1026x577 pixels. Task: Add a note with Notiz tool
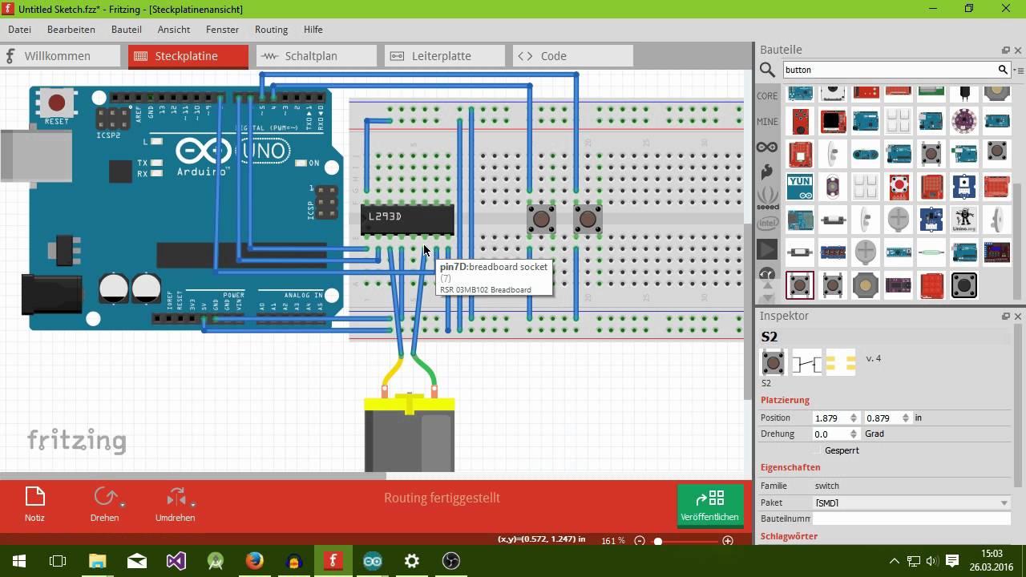click(x=34, y=504)
